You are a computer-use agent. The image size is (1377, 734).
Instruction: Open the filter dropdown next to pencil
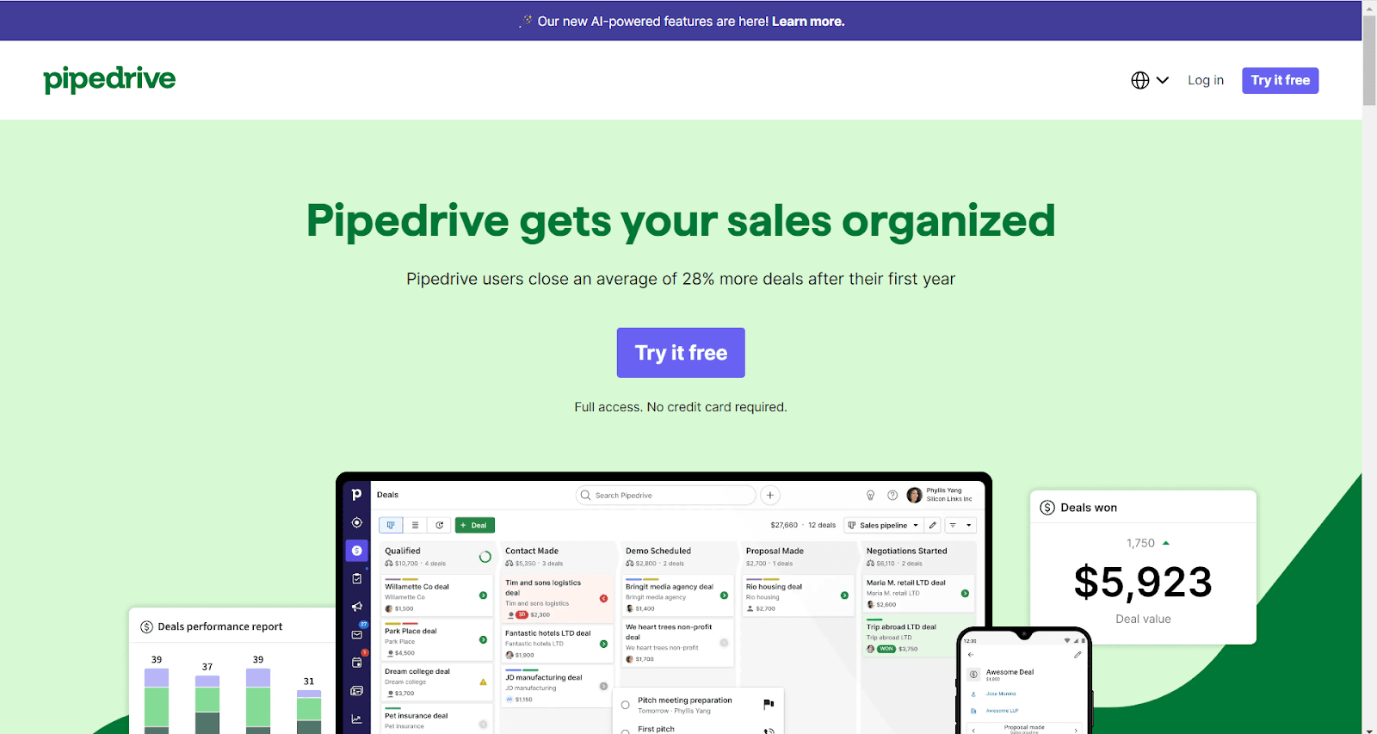click(960, 525)
